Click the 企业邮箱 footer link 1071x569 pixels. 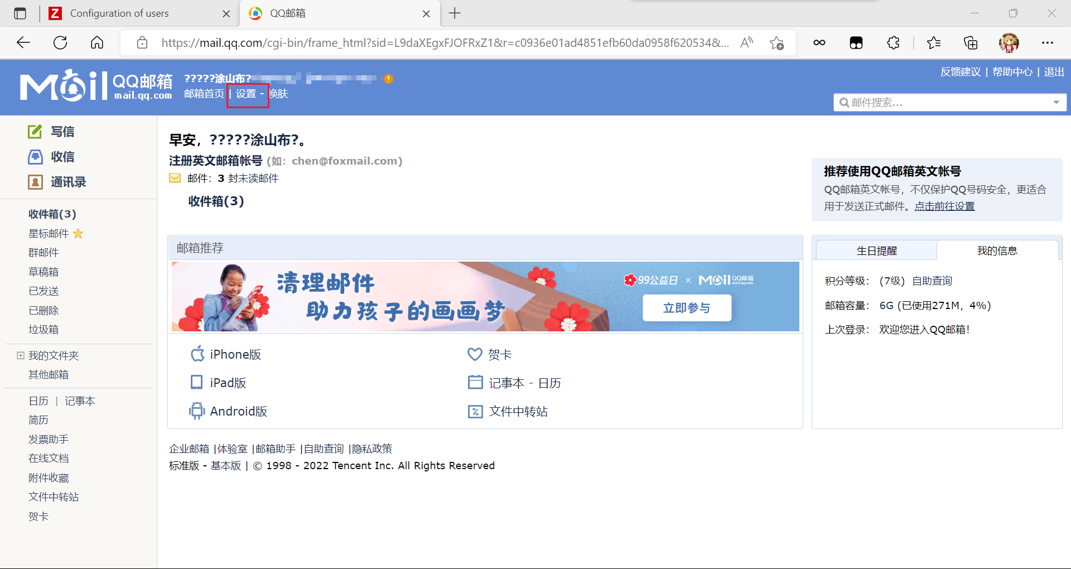(189, 449)
